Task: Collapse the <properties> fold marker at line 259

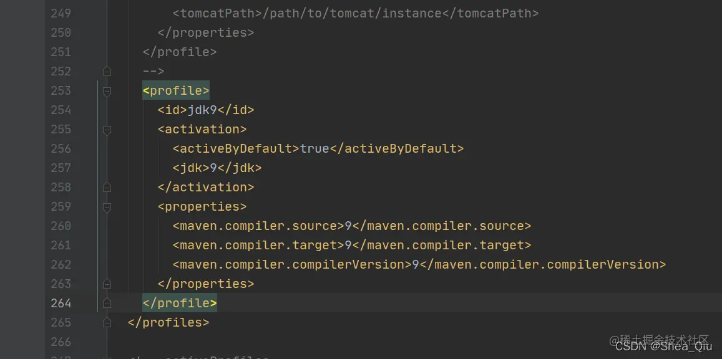Action: [x=107, y=207]
